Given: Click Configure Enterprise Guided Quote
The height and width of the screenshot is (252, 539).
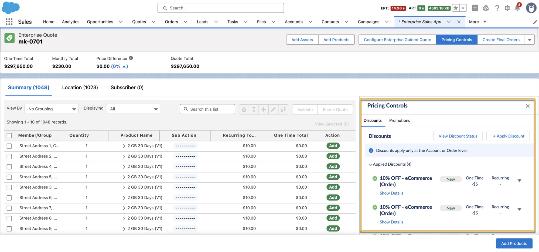Looking at the screenshot, I should click(x=397, y=40).
